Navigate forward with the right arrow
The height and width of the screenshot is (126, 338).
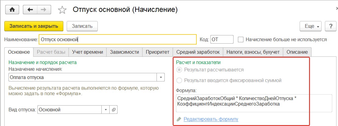pos(44,10)
